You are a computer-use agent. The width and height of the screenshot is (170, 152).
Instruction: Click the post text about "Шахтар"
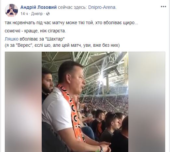click(x=35, y=39)
